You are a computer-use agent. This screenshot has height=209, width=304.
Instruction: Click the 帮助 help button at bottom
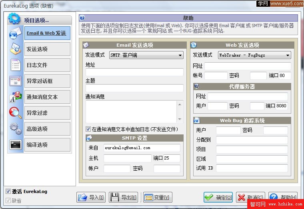point(283,197)
